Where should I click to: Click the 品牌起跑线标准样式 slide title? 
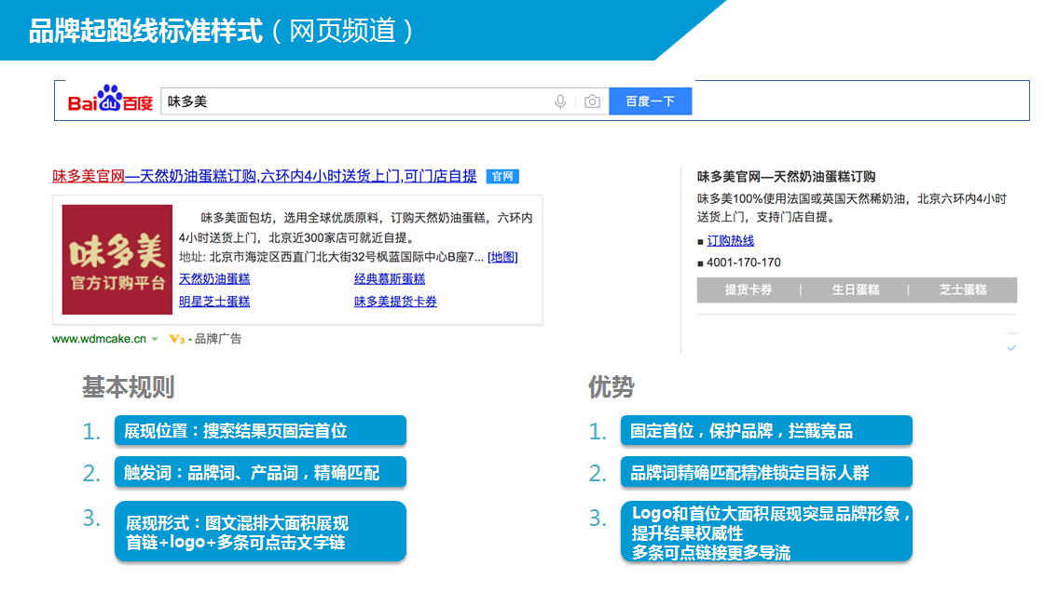pos(145,31)
